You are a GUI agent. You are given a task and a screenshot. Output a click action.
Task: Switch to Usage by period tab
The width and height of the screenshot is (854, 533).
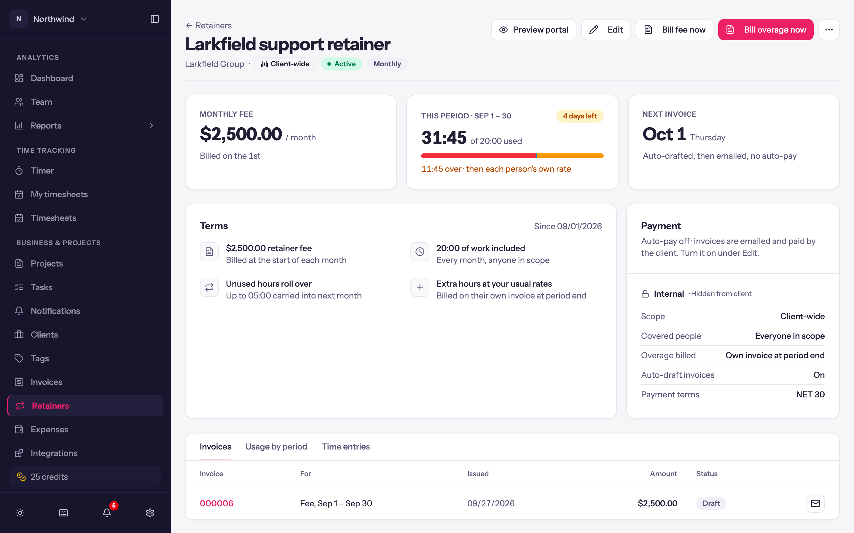(276, 447)
